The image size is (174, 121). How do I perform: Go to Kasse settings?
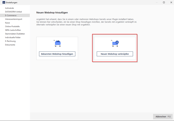click(x=7, y=23)
